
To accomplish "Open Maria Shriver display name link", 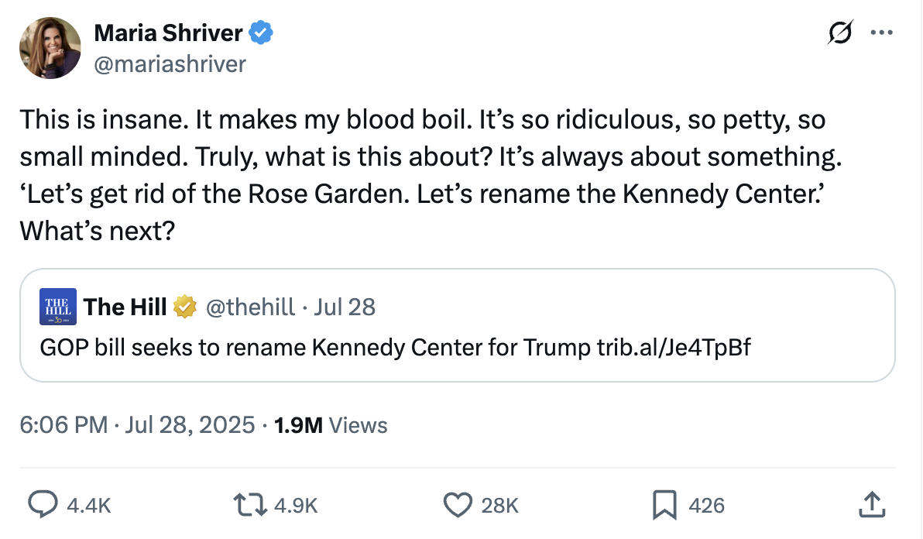I will 168,33.
